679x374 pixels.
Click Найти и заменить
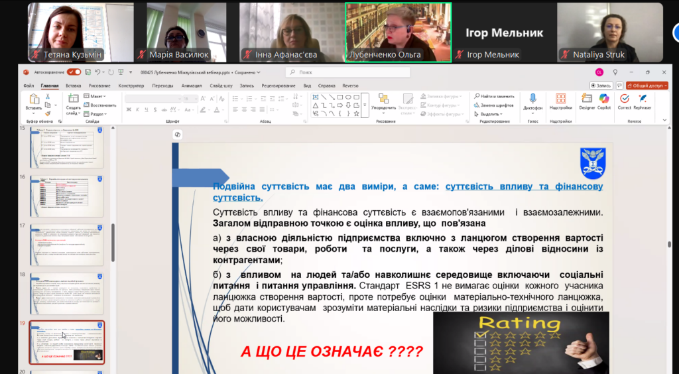click(x=494, y=96)
